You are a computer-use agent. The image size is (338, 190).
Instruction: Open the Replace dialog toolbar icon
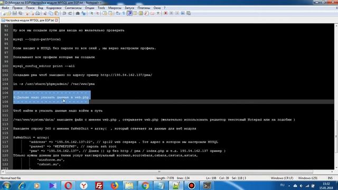[x=83, y=13]
